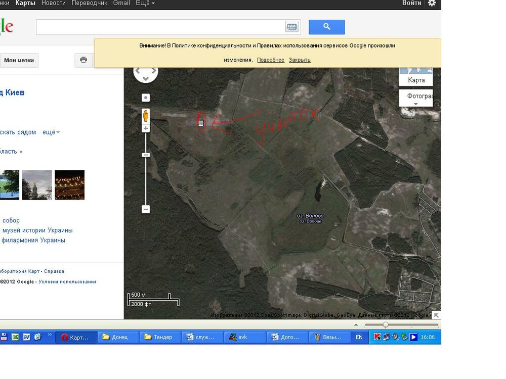Expand the Фотографии layer dropdown
Viewport: 506px width, 379px height.
416,98
